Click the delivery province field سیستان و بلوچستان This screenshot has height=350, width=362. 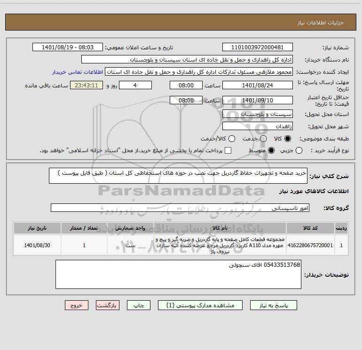click(258, 114)
